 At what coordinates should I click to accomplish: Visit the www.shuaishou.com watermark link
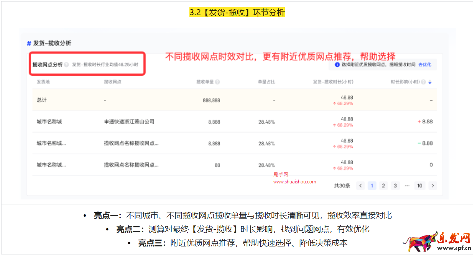point(295,182)
